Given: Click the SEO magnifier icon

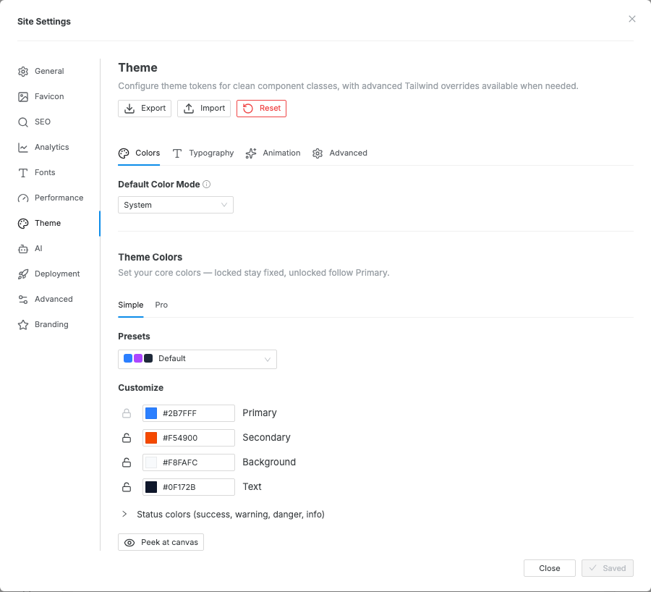Looking at the screenshot, I should [23, 122].
